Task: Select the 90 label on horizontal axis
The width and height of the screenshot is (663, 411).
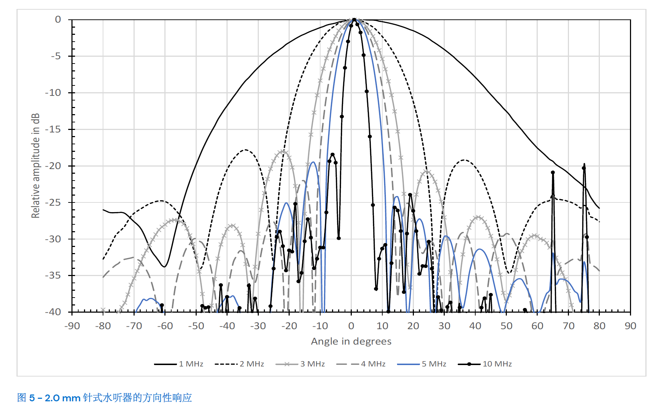Action: [630, 326]
